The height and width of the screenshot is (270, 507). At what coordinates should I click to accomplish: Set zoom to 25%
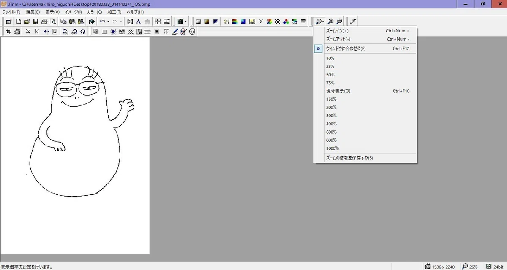365,67
